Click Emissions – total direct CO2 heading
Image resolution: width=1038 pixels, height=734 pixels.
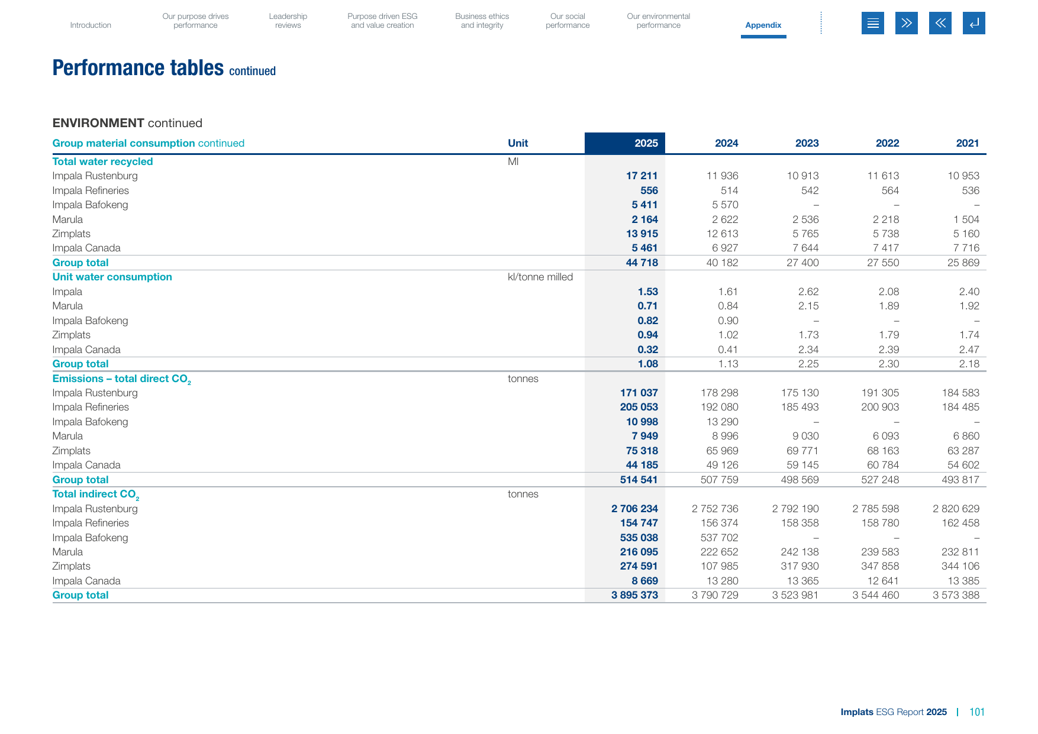tap(121, 379)
